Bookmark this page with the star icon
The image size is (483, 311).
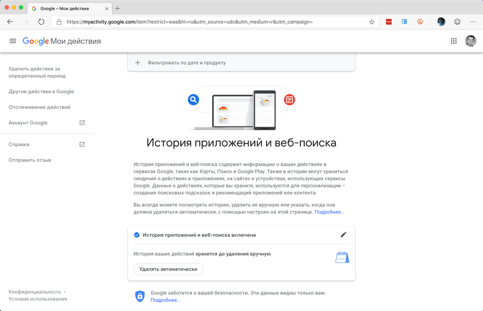(x=372, y=22)
